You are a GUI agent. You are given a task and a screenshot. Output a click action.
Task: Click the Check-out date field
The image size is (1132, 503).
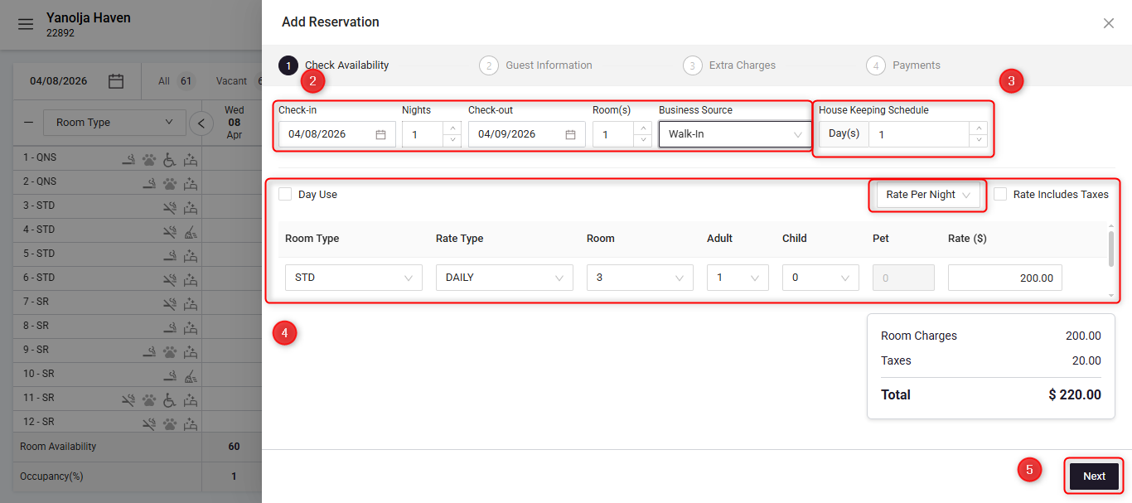point(527,134)
